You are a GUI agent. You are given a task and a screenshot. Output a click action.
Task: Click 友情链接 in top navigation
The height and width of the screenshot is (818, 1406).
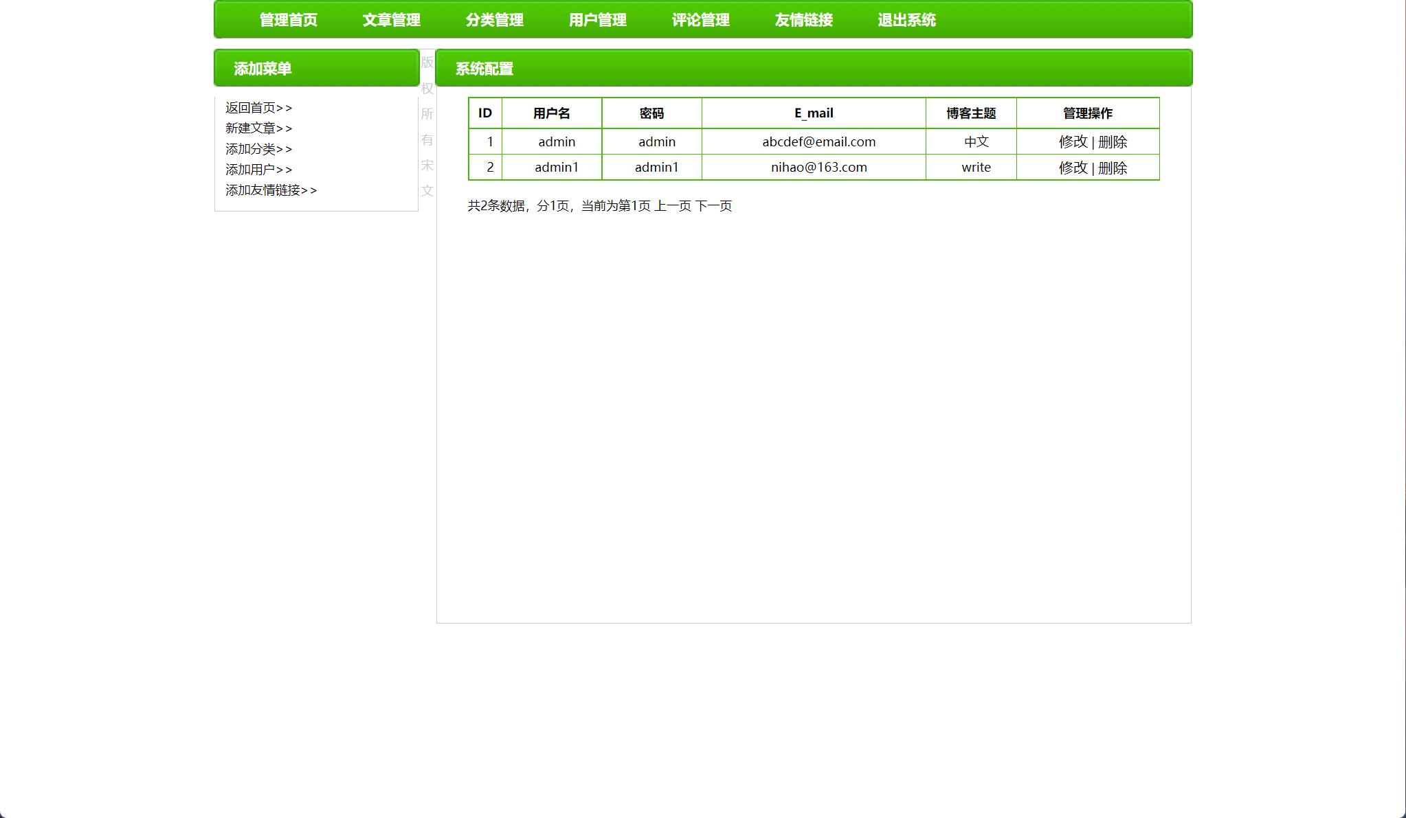pos(803,20)
